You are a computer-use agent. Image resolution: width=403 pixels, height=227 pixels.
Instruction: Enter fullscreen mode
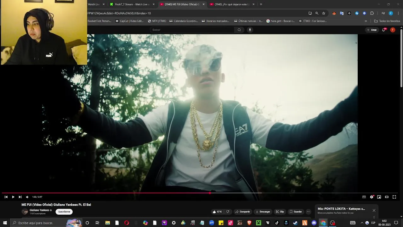pyautogui.click(x=394, y=197)
